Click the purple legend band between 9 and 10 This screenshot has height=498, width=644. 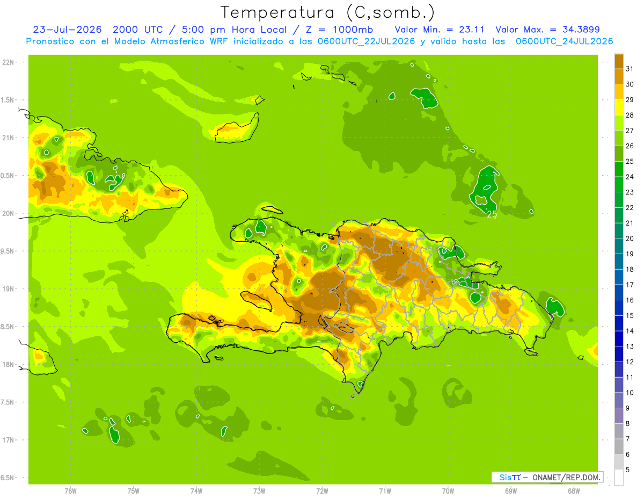(619, 400)
